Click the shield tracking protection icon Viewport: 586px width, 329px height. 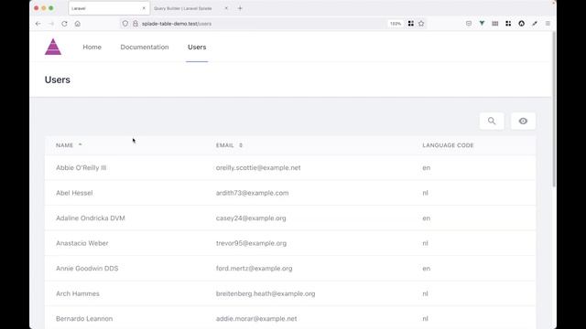(125, 24)
